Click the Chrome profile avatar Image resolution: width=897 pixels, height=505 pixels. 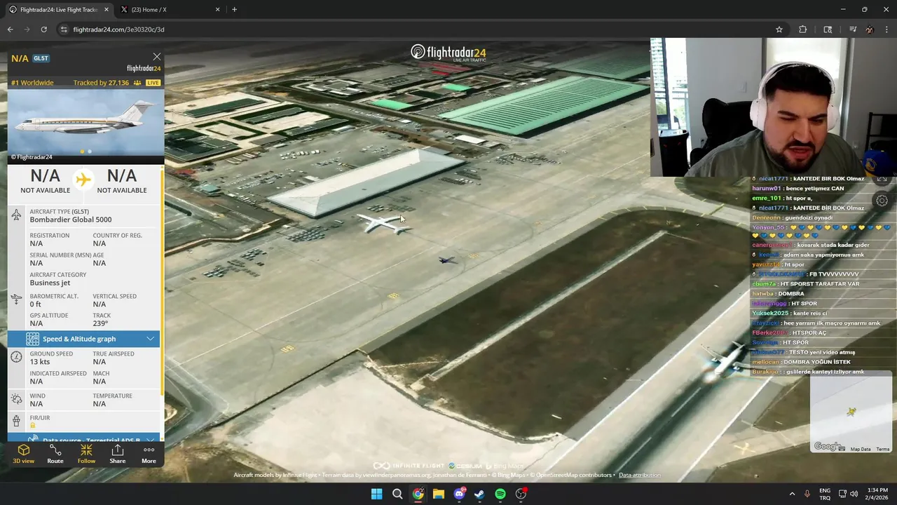click(870, 29)
